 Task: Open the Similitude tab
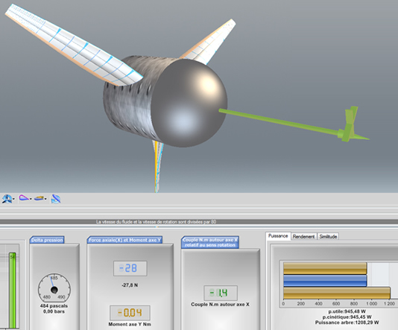[x=328, y=236]
